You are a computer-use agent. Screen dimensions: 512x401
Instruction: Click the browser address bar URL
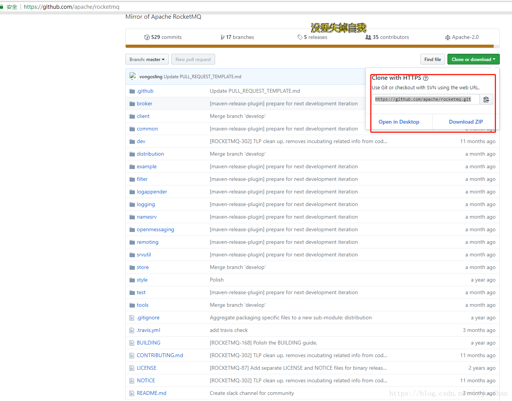[x=71, y=7]
